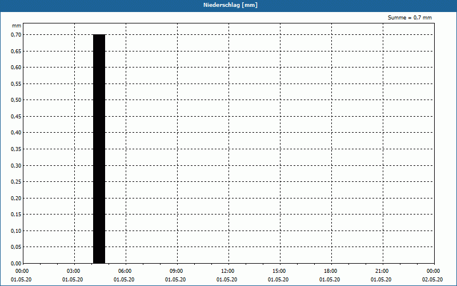Click the 0,25 y-axis label
The width and height of the screenshot is (457, 286).
point(16,182)
